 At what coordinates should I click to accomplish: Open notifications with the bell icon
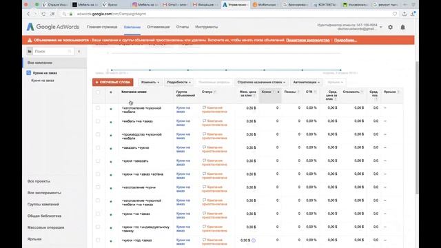[402, 28]
